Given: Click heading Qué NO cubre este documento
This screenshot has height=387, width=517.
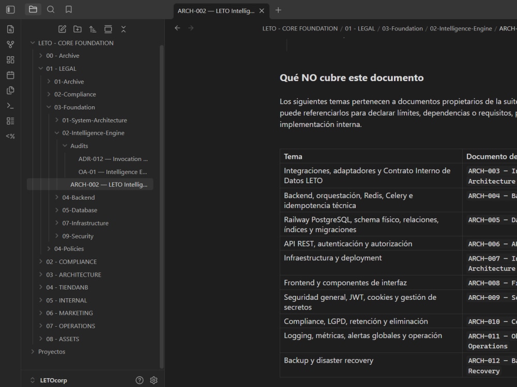Looking at the screenshot, I should point(352,78).
